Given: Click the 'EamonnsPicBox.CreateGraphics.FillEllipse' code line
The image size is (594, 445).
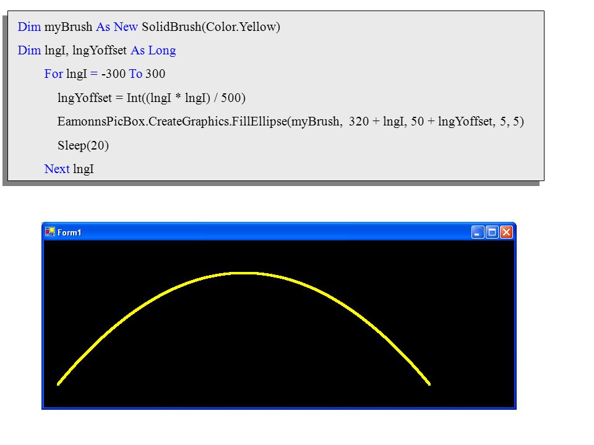Looking at the screenshot, I should 291,122.
